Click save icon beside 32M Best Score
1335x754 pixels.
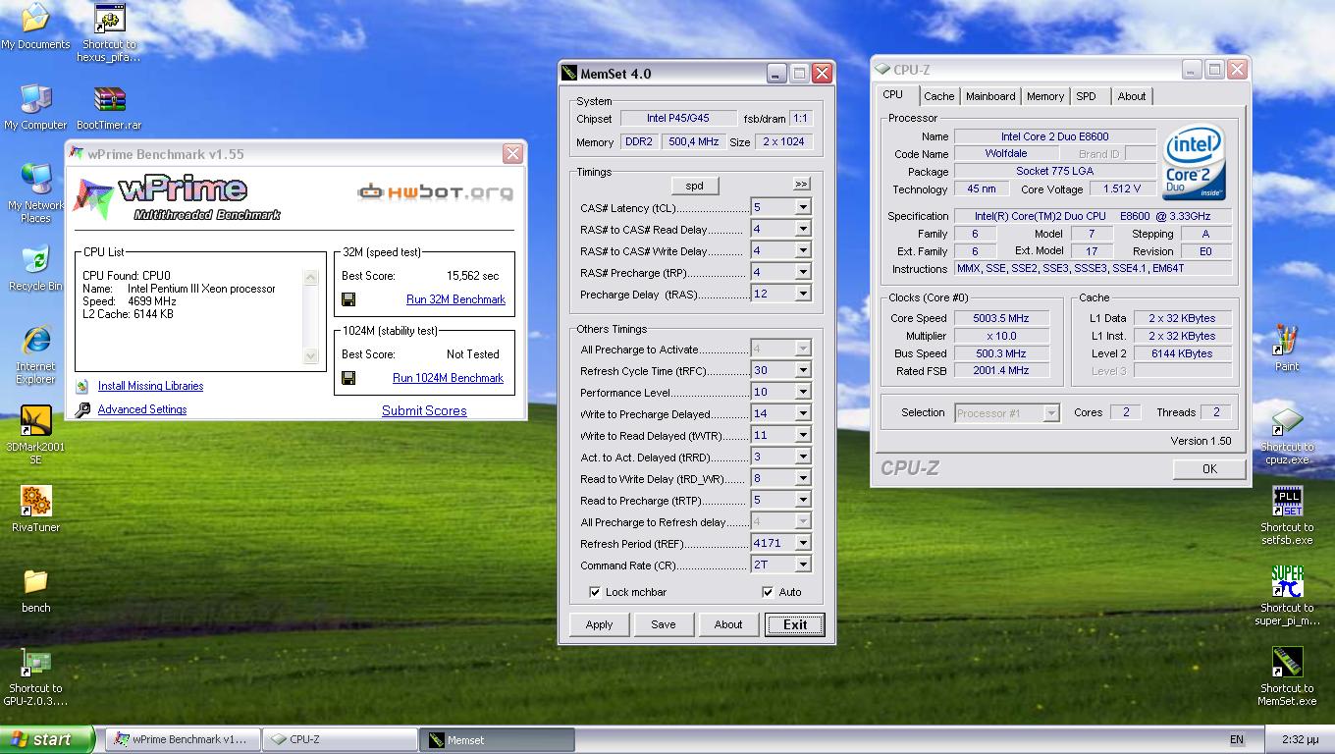click(x=348, y=299)
